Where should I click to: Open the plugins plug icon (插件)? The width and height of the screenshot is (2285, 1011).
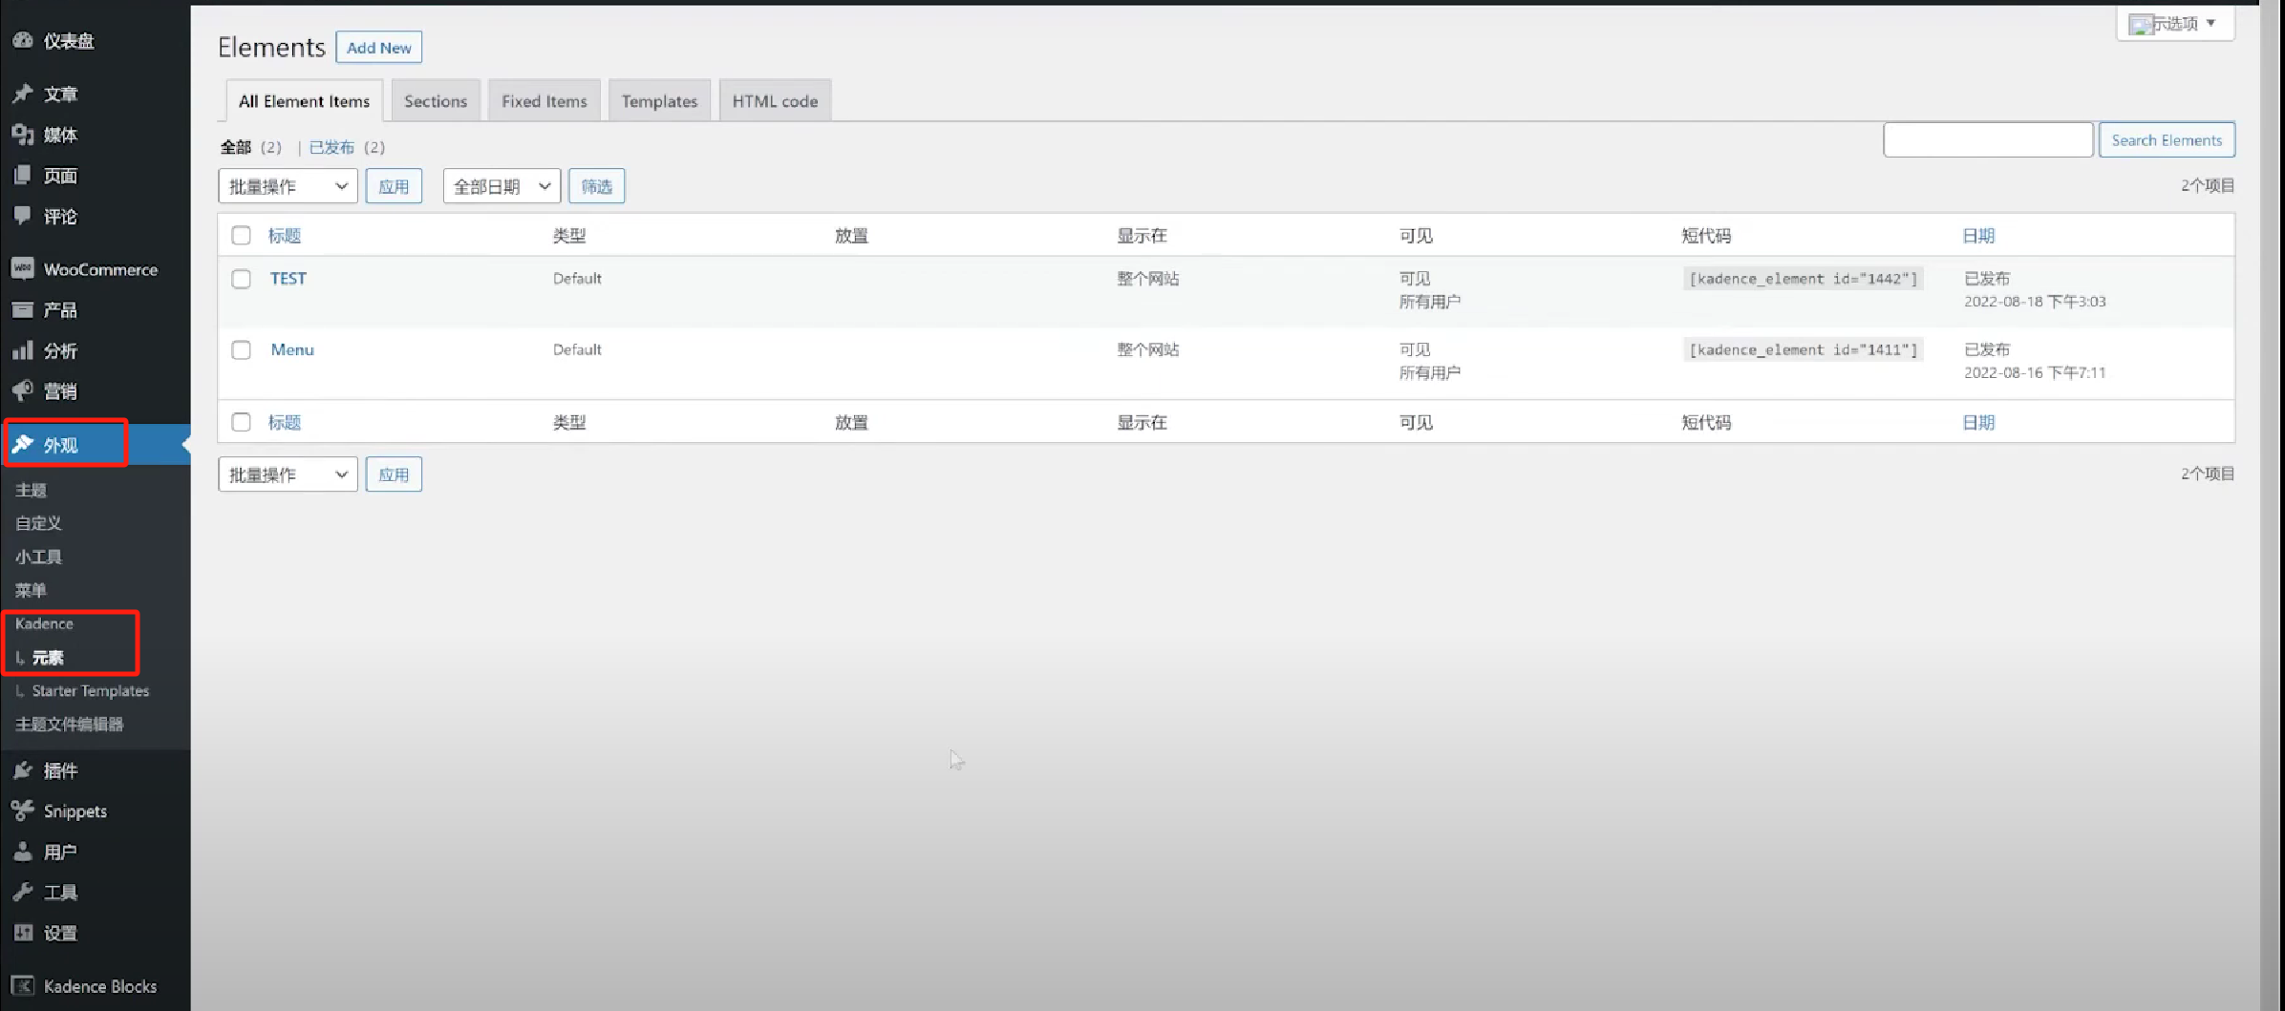[x=23, y=770]
